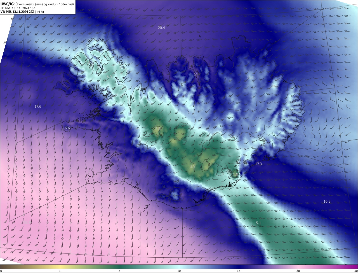358x273 pixels.
Task: Click the 2.9 value over the southern highlands
Action: point(193,166)
